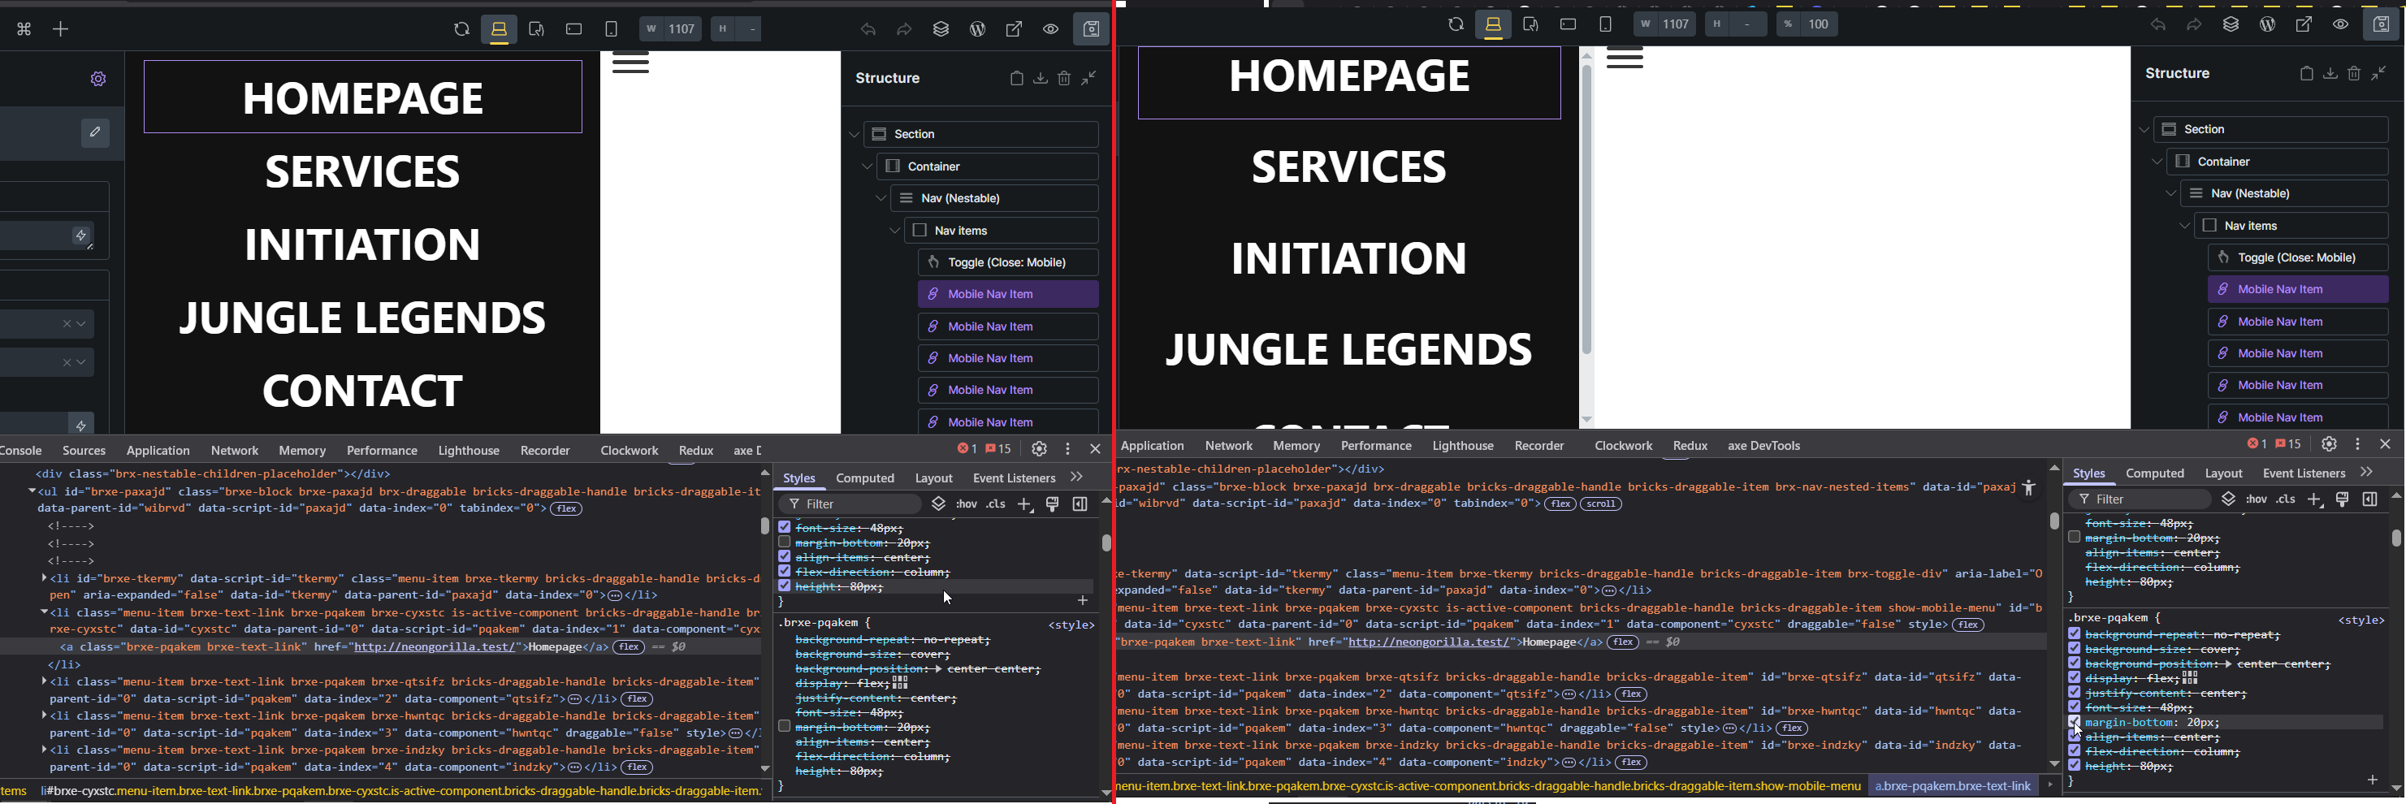Undo the last change in the right builder
2406x804 pixels.
[x=2157, y=25]
